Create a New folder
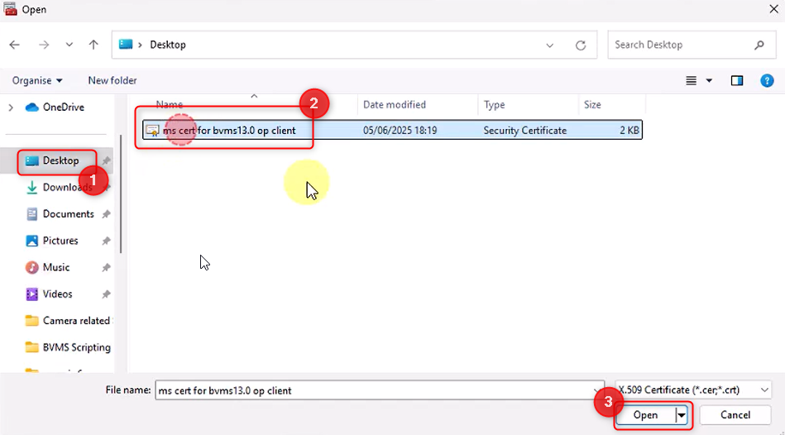This screenshot has width=785, height=435. click(112, 80)
